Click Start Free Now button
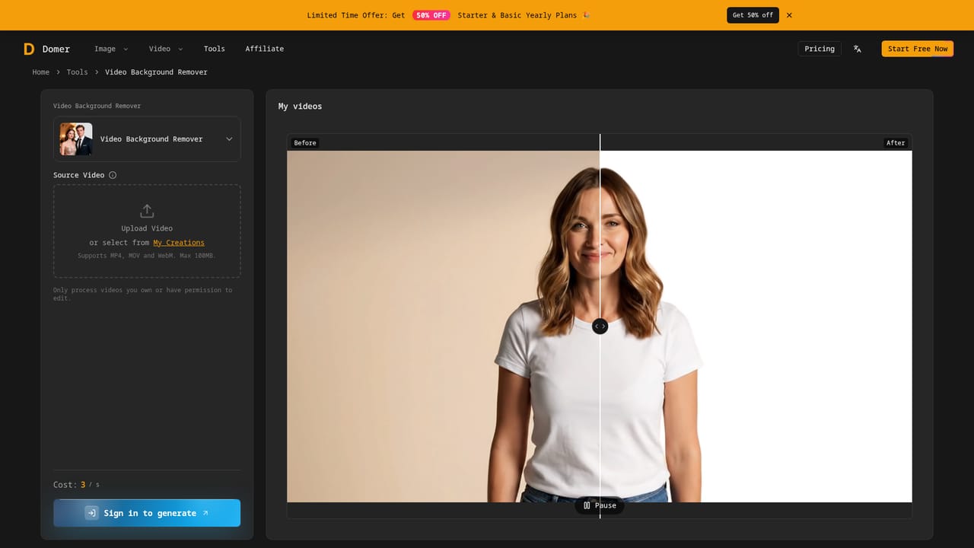The height and width of the screenshot is (548, 974). coord(918,49)
